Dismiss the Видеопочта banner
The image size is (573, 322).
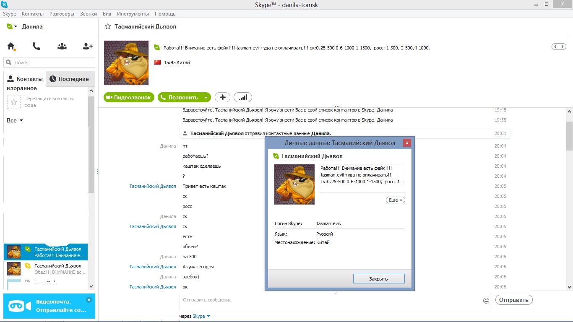89,300
